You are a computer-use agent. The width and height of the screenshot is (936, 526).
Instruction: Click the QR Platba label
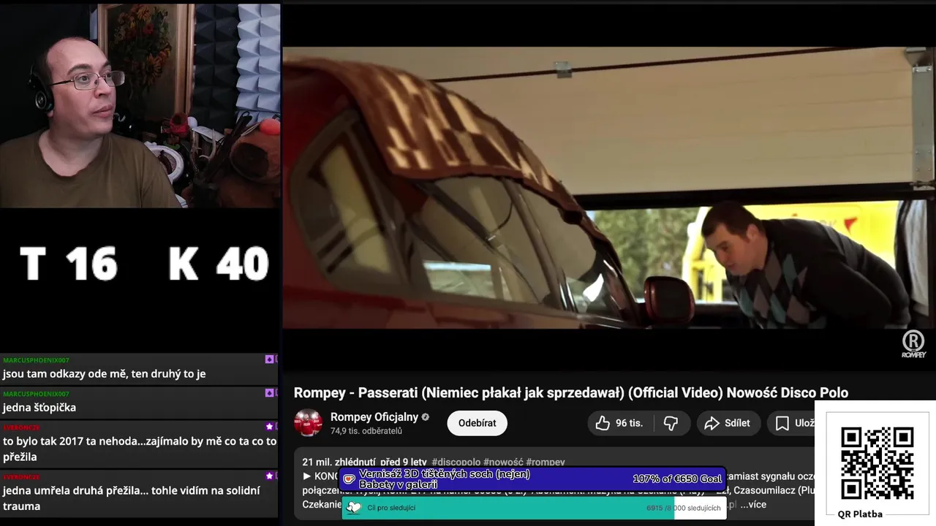pos(860,514)
